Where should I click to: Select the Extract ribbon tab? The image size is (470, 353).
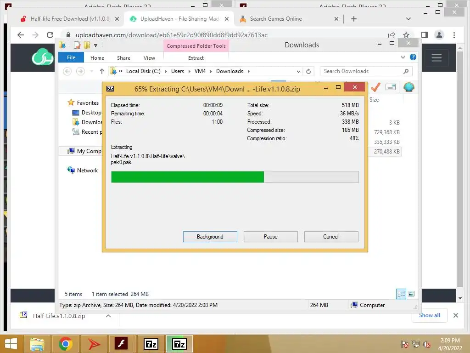tap(196, 58)
